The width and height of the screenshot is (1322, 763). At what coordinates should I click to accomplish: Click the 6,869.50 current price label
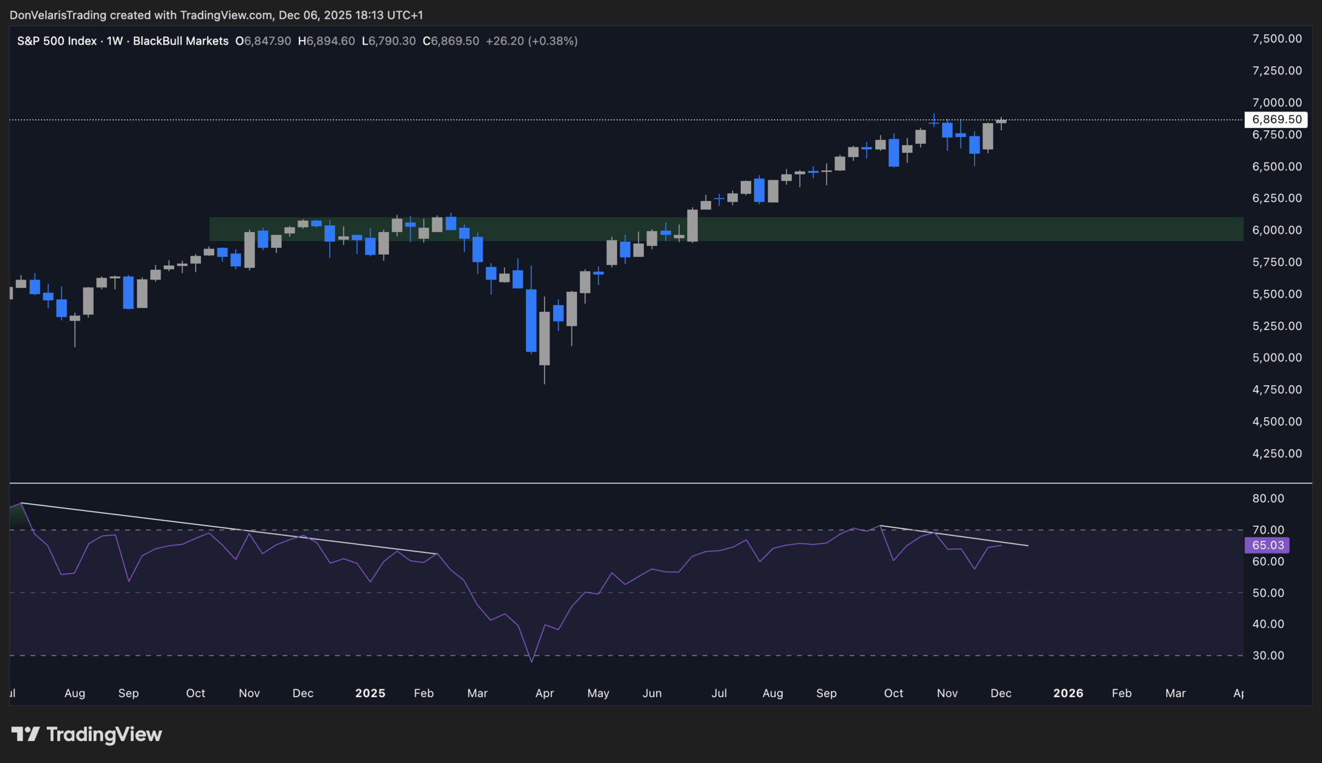pyautogui.click(x=1276, y=120)
